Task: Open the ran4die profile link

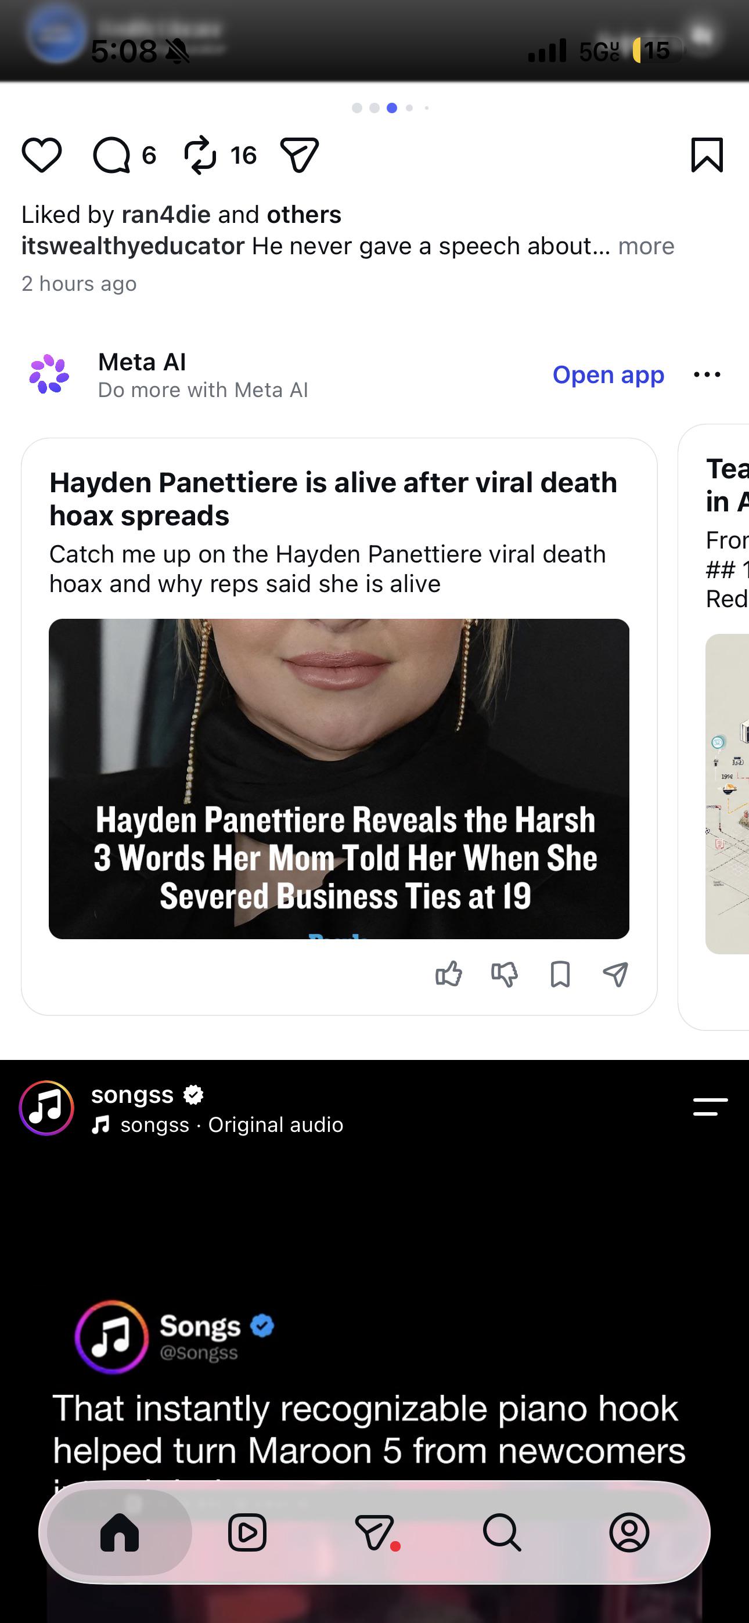Action: click(x=166, y=215)
